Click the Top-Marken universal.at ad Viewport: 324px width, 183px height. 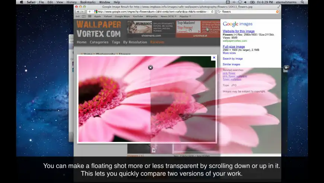click(198, 29)
